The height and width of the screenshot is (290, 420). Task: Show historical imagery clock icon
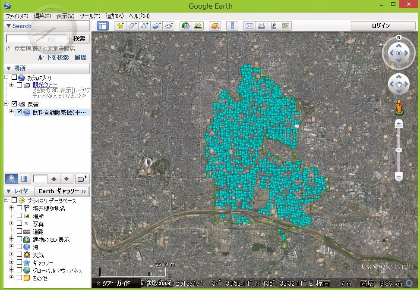tap(185, 26)
